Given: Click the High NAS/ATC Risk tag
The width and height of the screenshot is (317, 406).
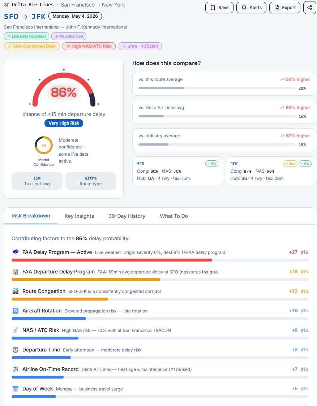Looking at the screenshot, I should [89, 46].
